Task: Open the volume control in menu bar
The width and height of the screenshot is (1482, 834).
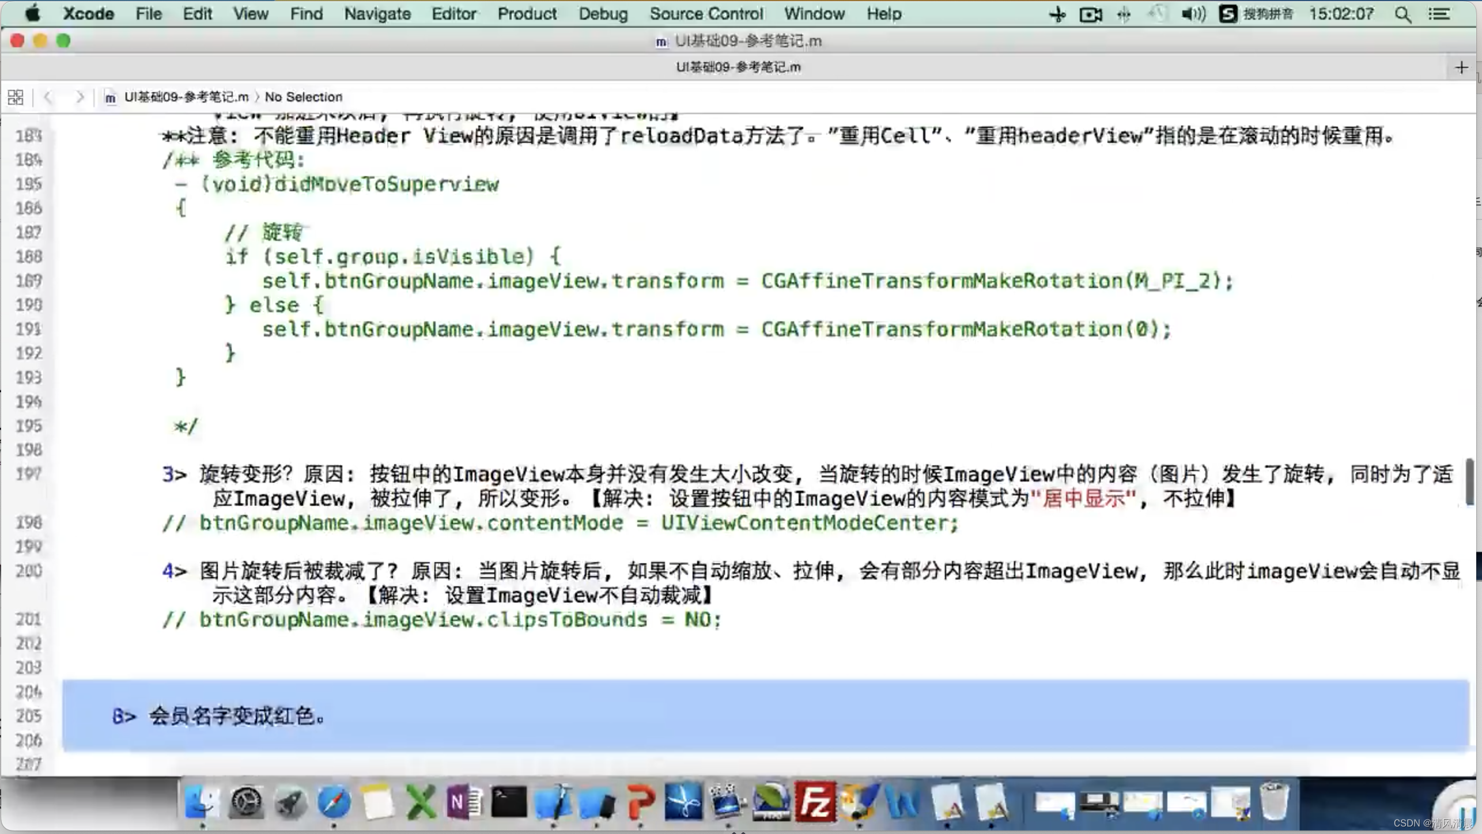Action: pyautogui.click(x=1193, y=14)
